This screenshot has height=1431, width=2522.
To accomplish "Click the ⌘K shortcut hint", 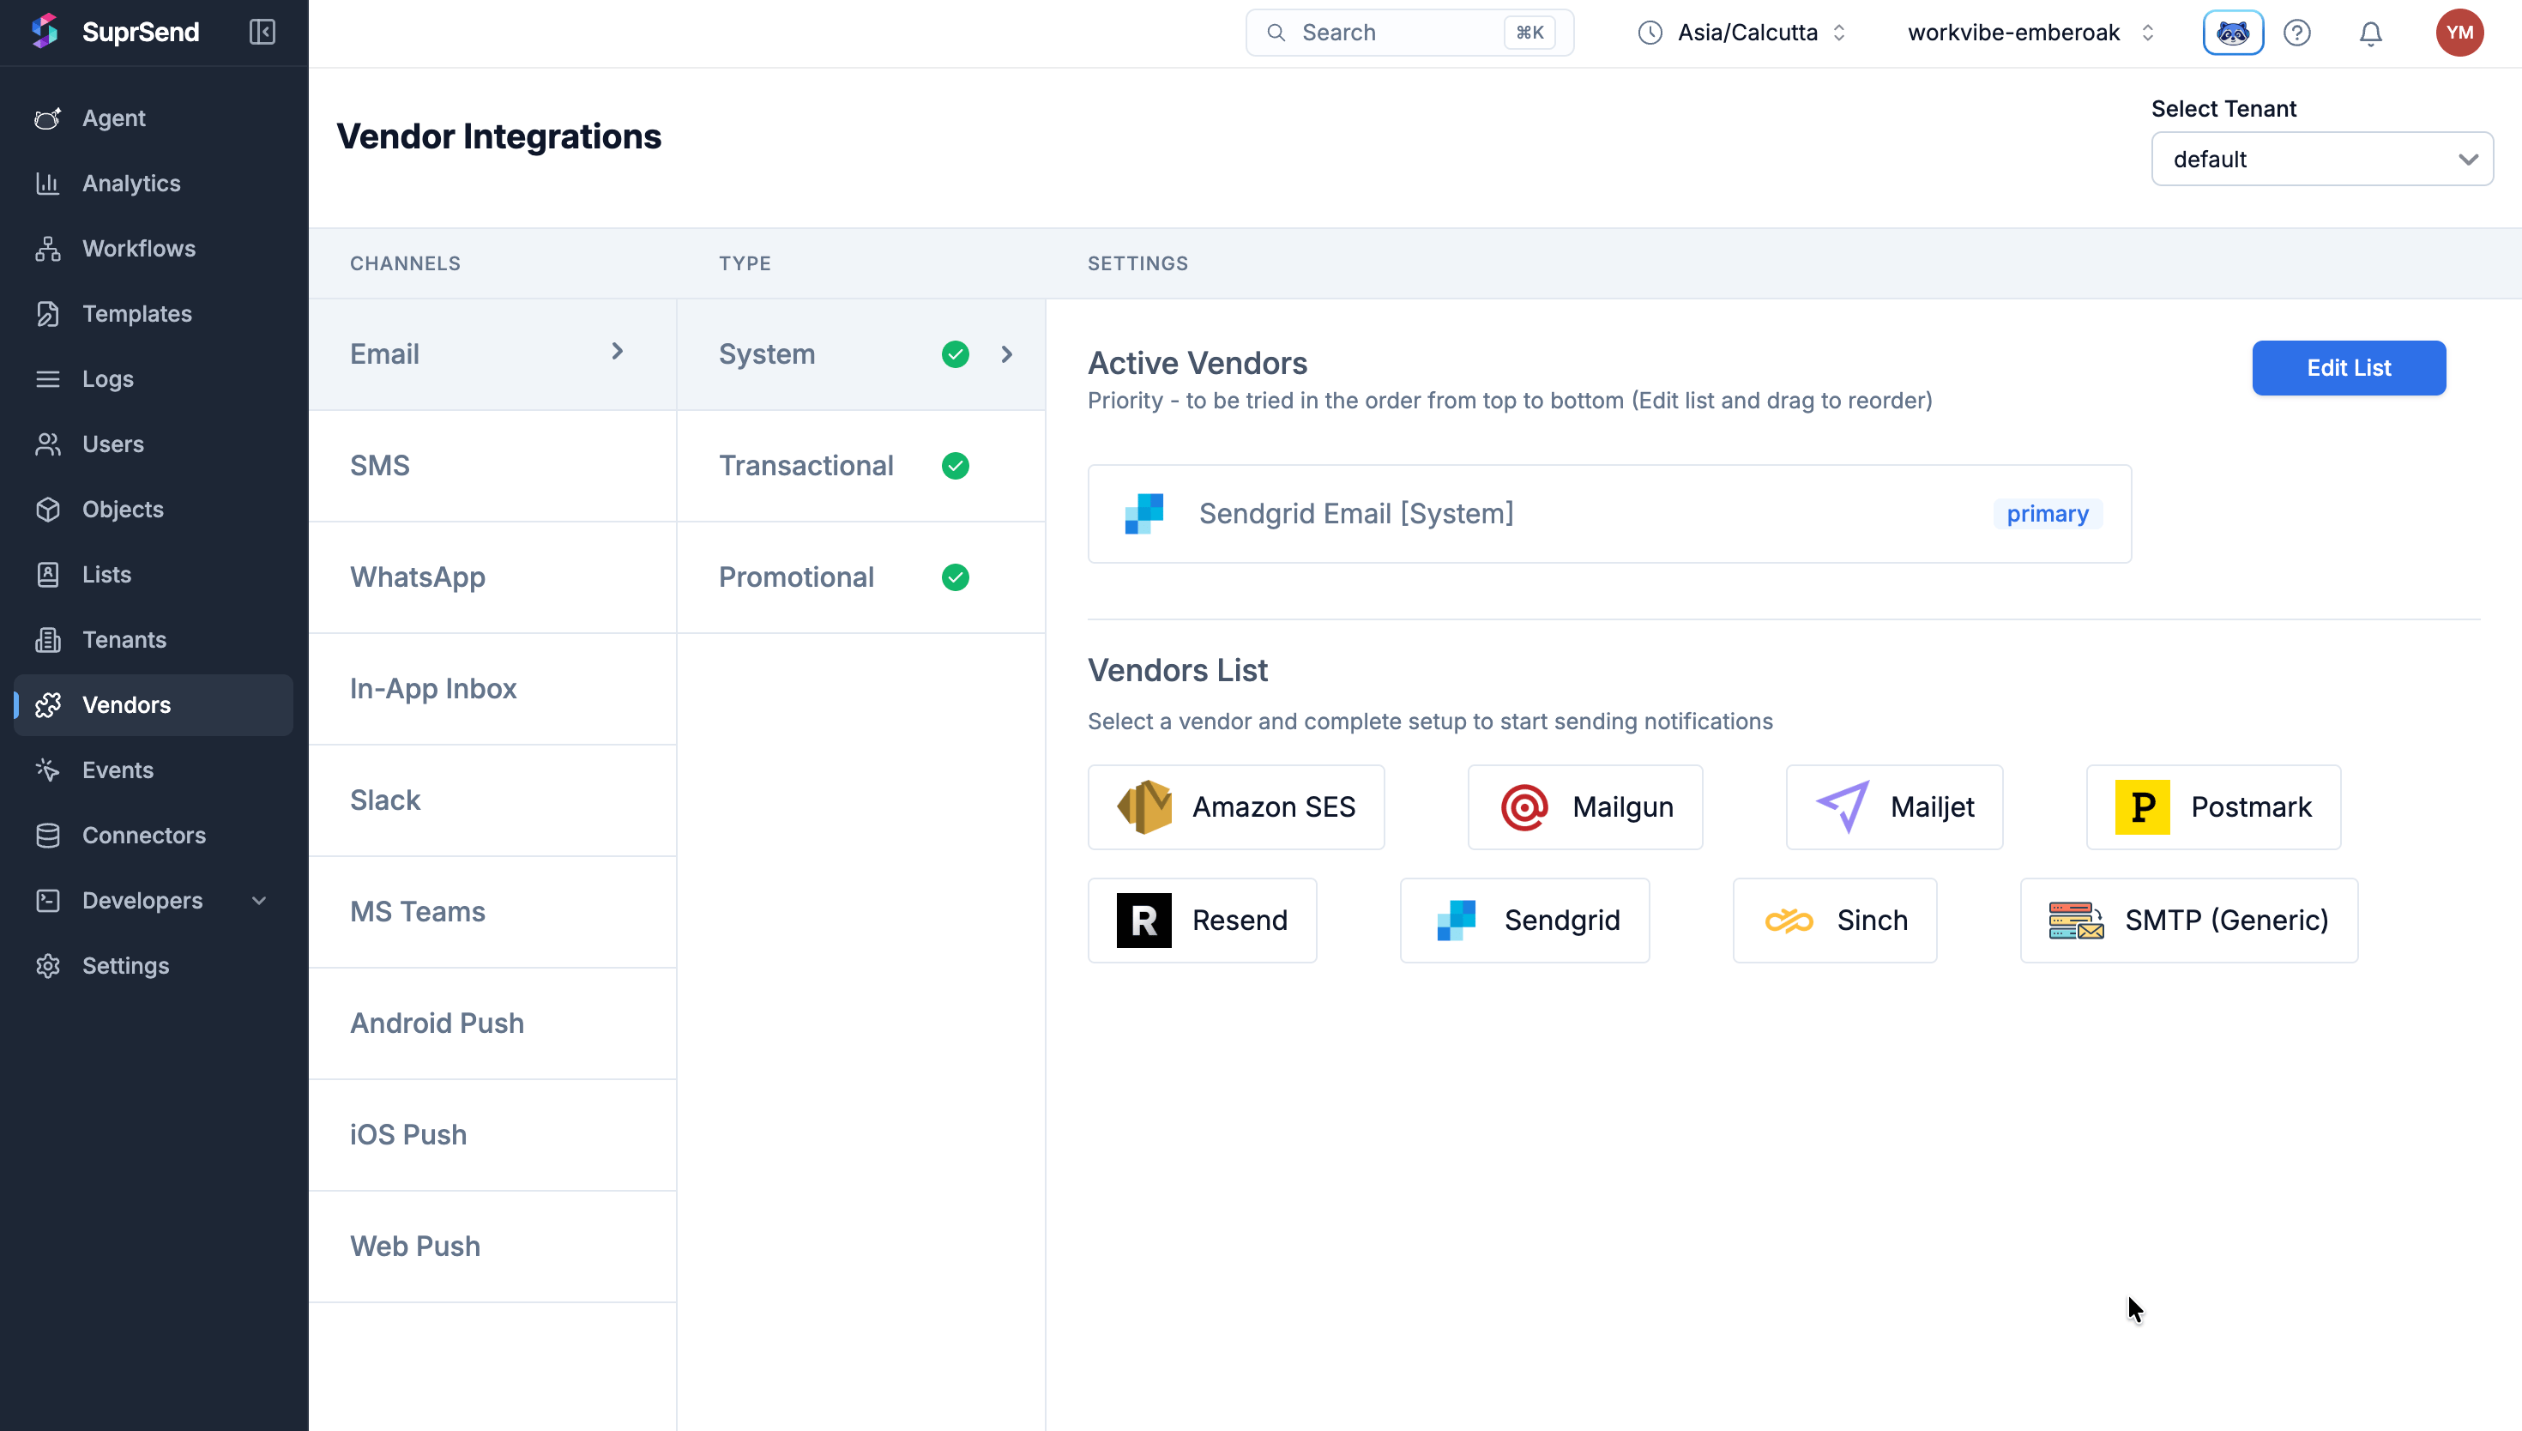I will point(1529,33).
